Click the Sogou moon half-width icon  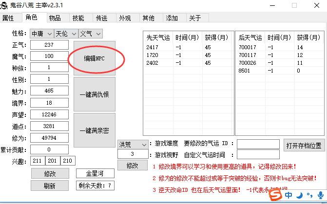[x=300, y=195]
